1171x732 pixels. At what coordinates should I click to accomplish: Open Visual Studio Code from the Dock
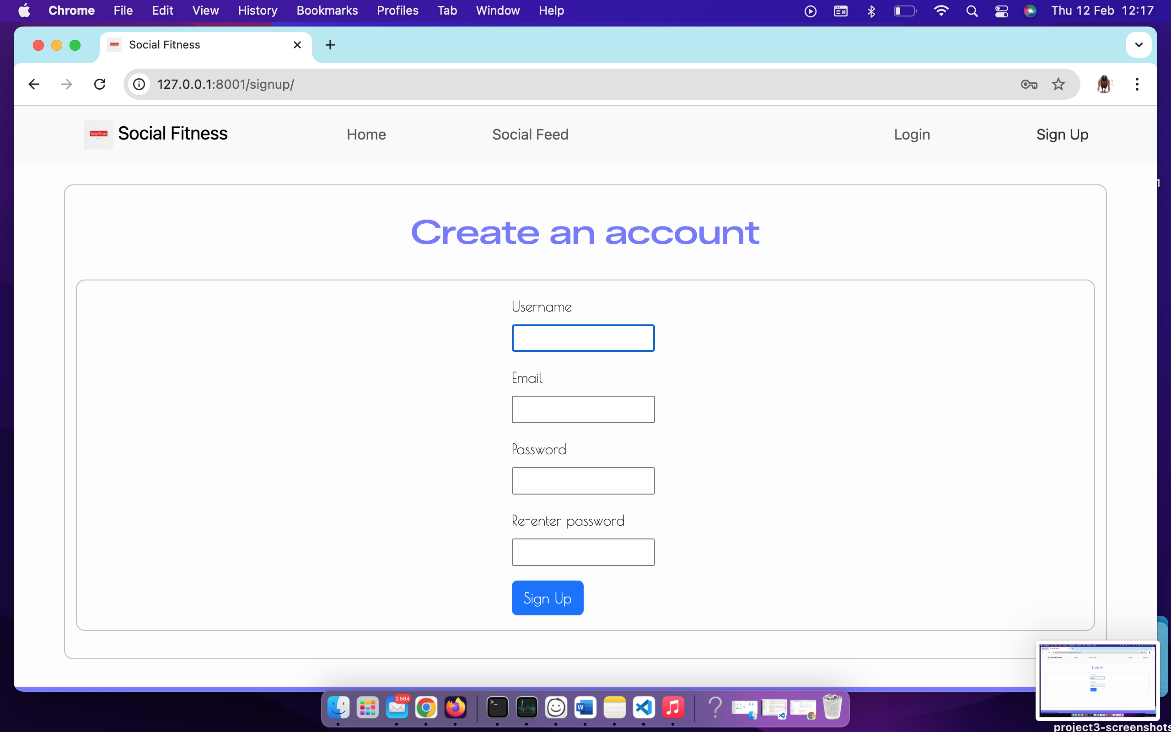pos(645,707)
